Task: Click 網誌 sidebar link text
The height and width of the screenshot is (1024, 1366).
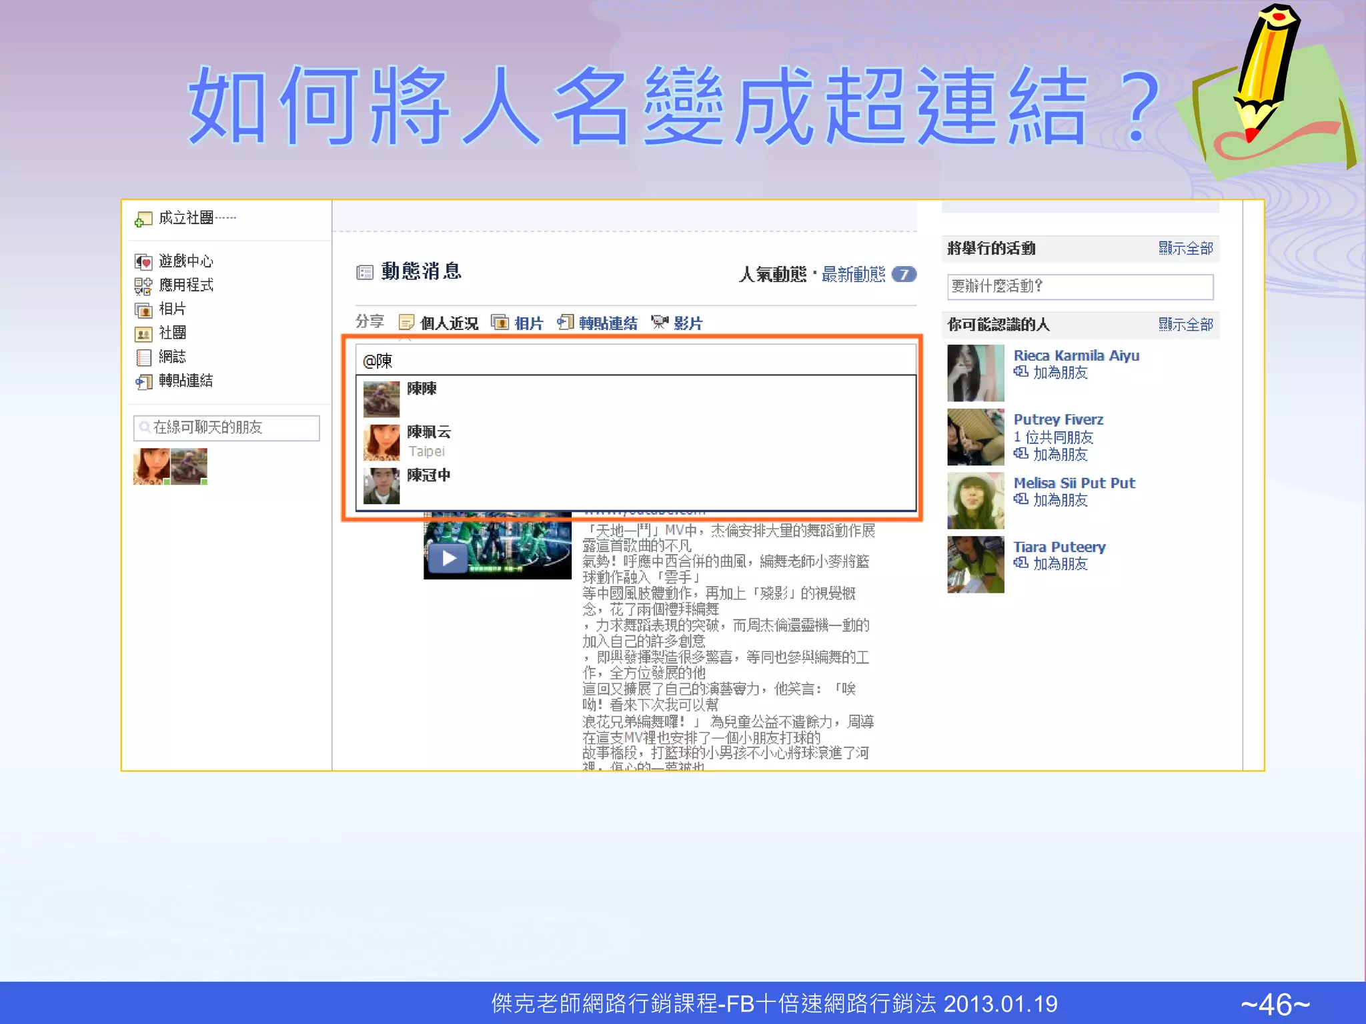Action: click(x=172, y=357)
